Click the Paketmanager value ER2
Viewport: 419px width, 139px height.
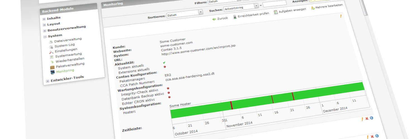169,75
